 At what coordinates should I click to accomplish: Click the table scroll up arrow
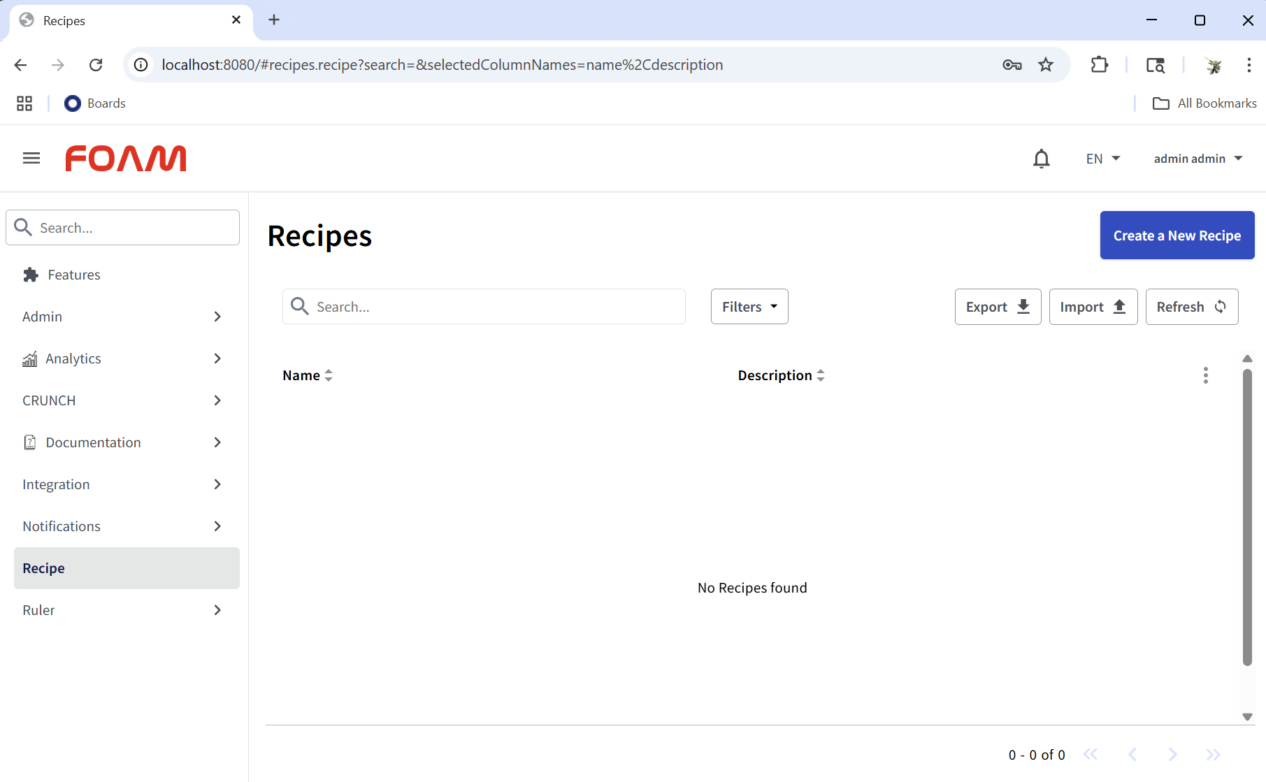tap(1247, 359)
